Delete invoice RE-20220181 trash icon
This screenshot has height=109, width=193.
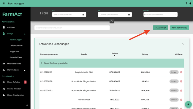(181, 72)
